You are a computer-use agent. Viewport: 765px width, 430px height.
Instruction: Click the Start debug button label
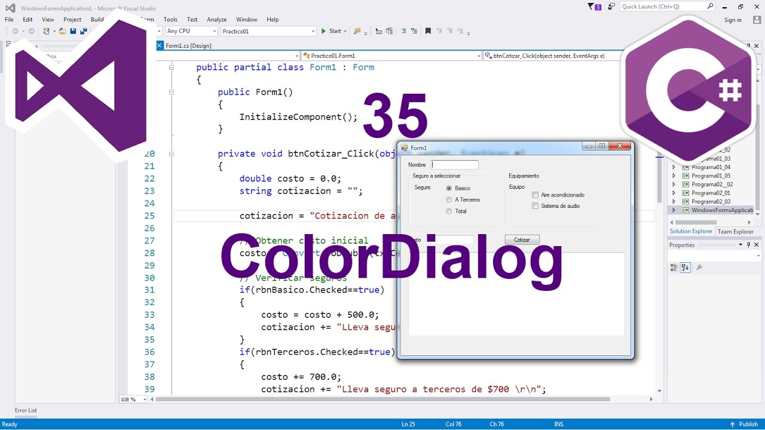point(335,31)
